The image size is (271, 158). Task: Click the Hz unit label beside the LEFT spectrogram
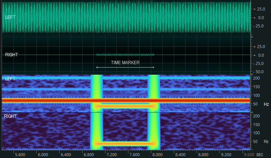click(266, 104)
